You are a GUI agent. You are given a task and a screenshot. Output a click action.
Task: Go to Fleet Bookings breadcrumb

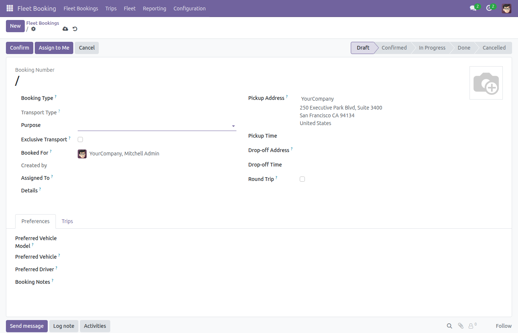tap(43, 23)
